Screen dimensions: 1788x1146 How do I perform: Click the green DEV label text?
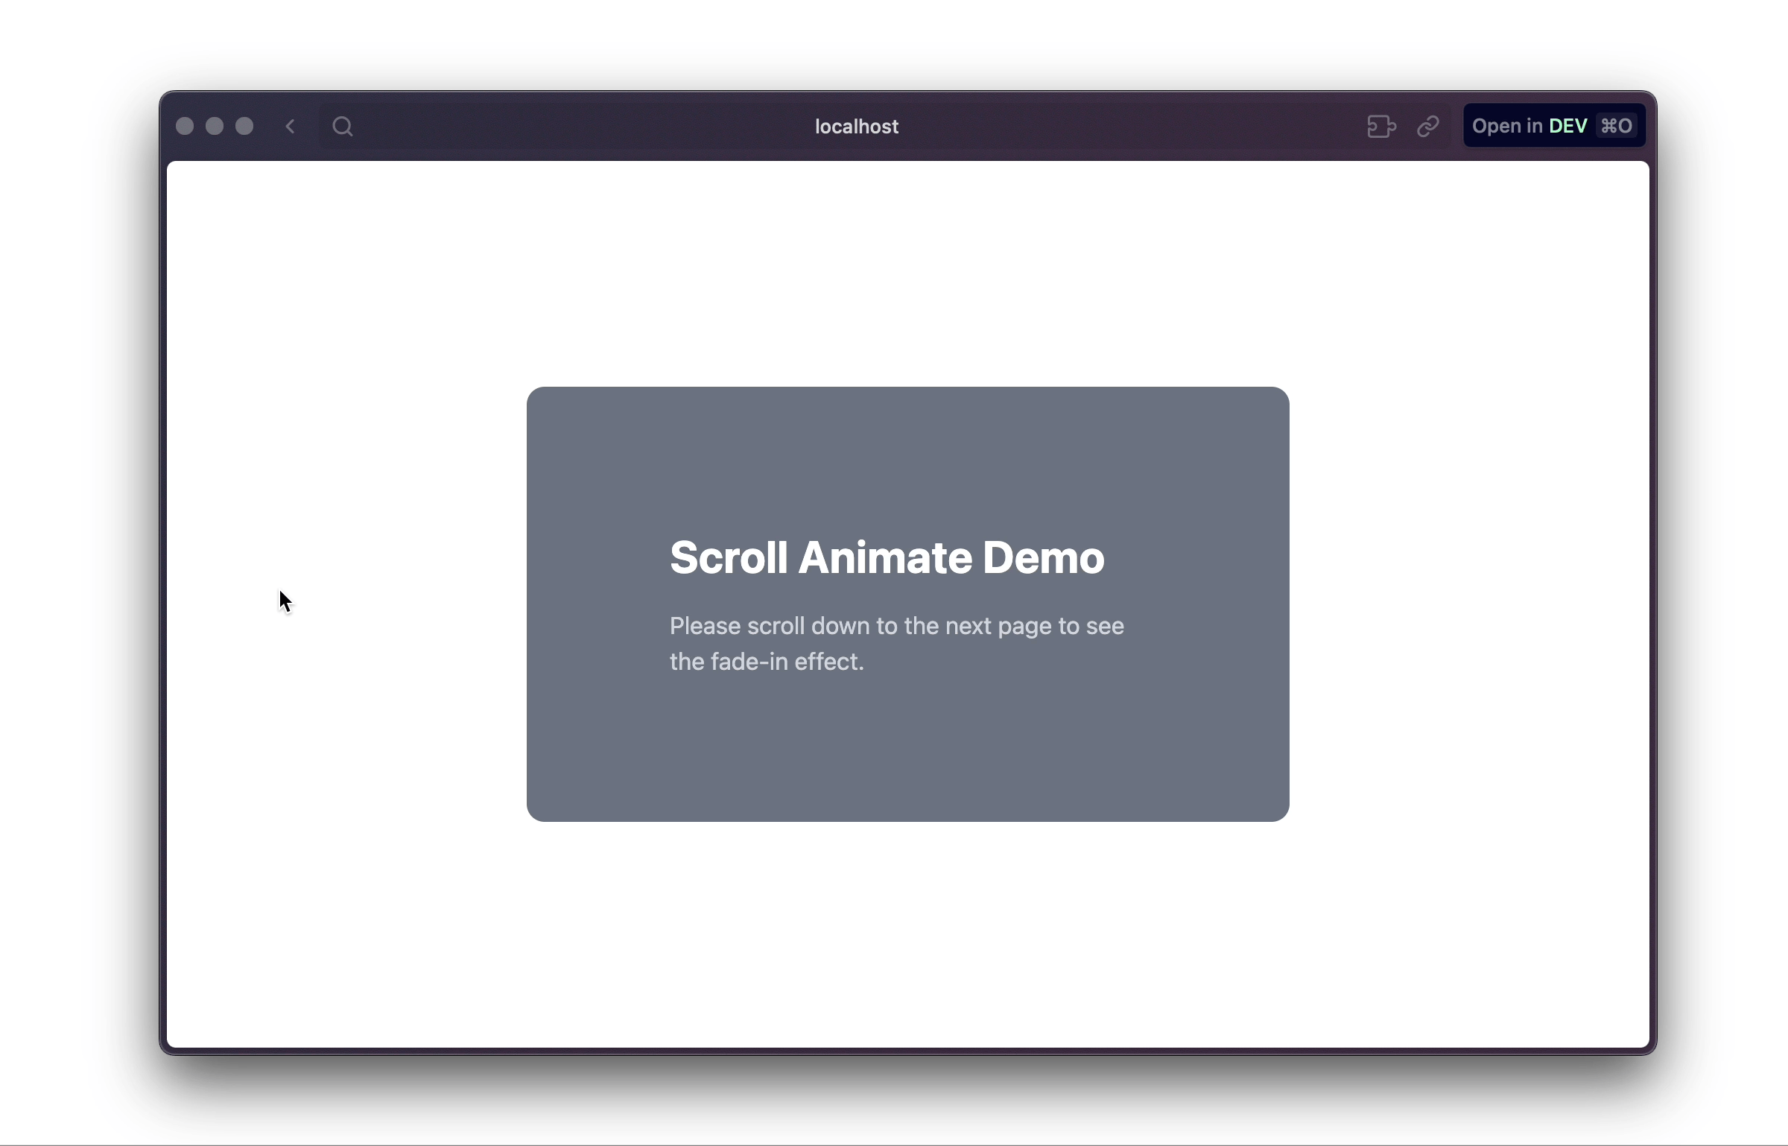pos(1567,127)
